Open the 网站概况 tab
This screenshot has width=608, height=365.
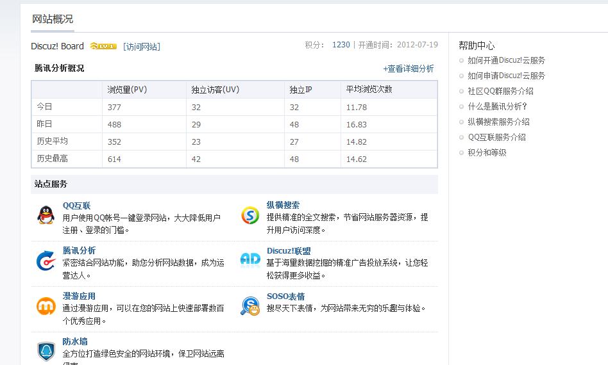point(53,19)
